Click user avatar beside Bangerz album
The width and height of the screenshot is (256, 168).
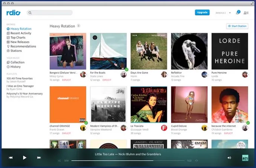point(83,75)
